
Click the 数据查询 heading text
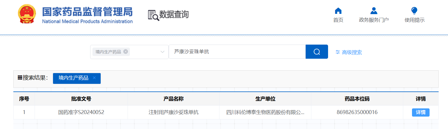point(174,14)
